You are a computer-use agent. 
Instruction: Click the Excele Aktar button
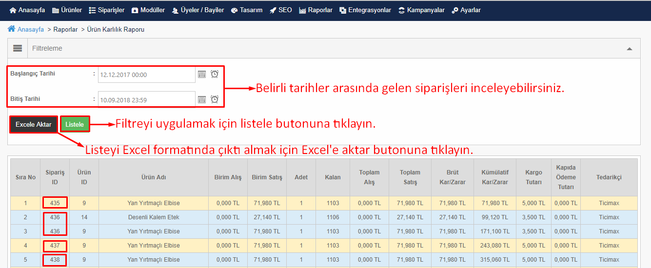tap(34, 124)
